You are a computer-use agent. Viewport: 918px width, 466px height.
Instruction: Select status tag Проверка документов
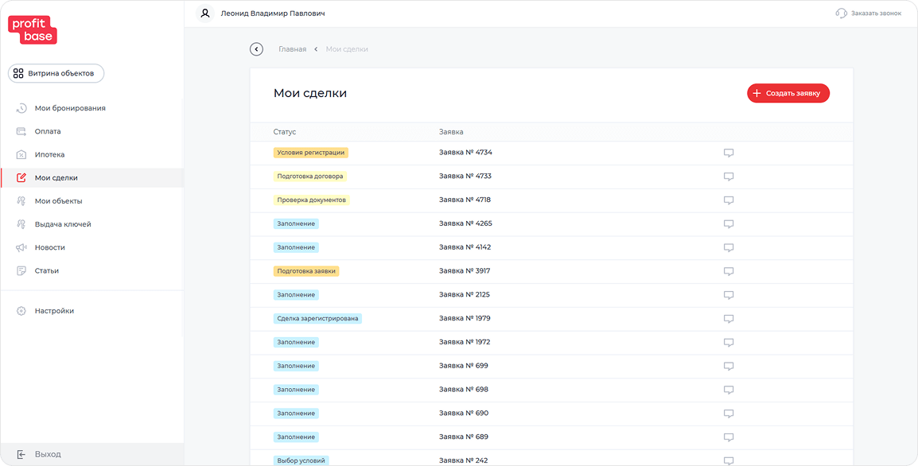[x=312, y=200]
